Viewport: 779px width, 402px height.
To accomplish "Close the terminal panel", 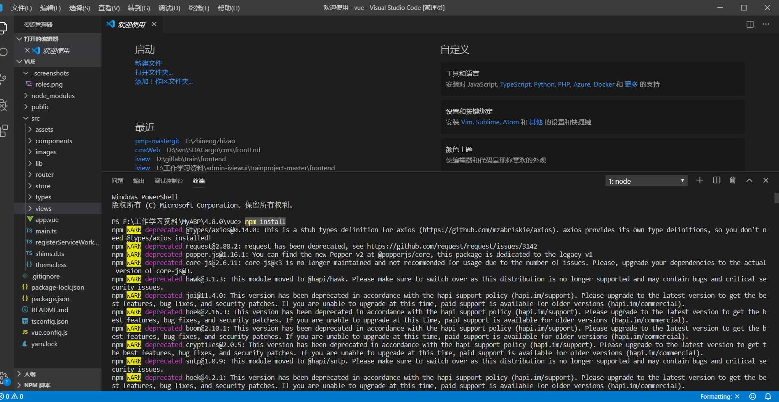I will [x=766, y=180].
